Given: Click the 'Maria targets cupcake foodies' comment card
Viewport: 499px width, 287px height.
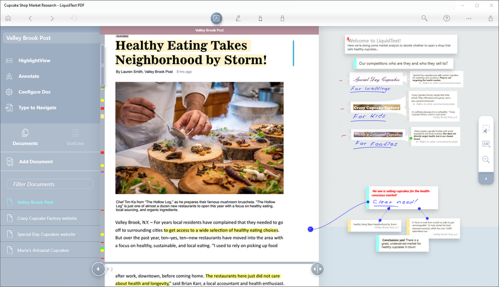Looking at the screenshot, I should [435, 137].
